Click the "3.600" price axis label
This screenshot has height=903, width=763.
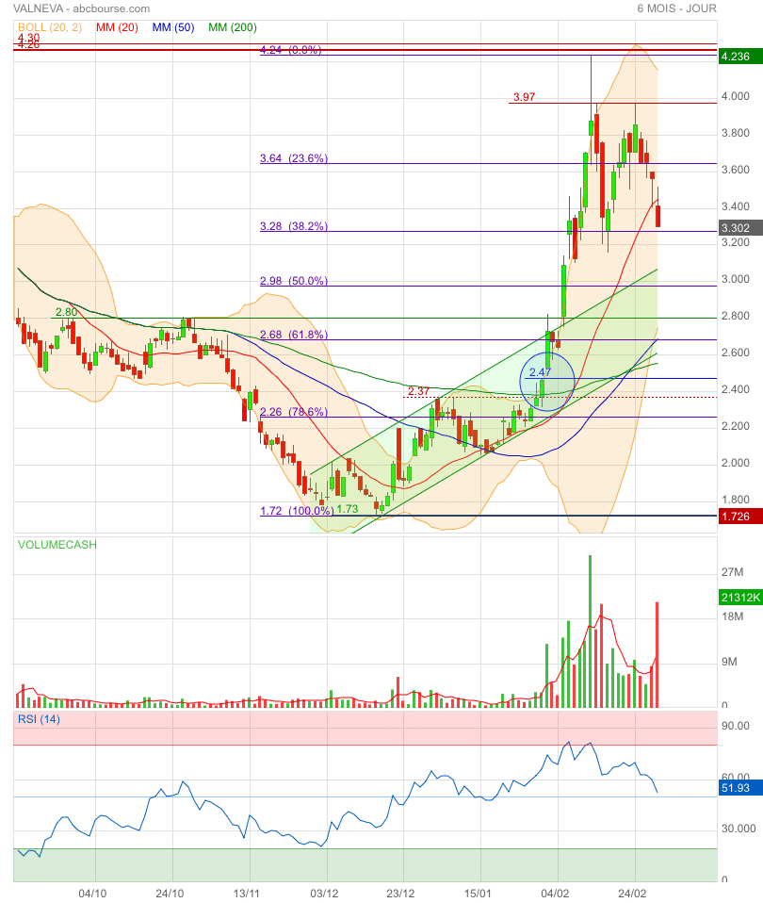click(736, 170)
